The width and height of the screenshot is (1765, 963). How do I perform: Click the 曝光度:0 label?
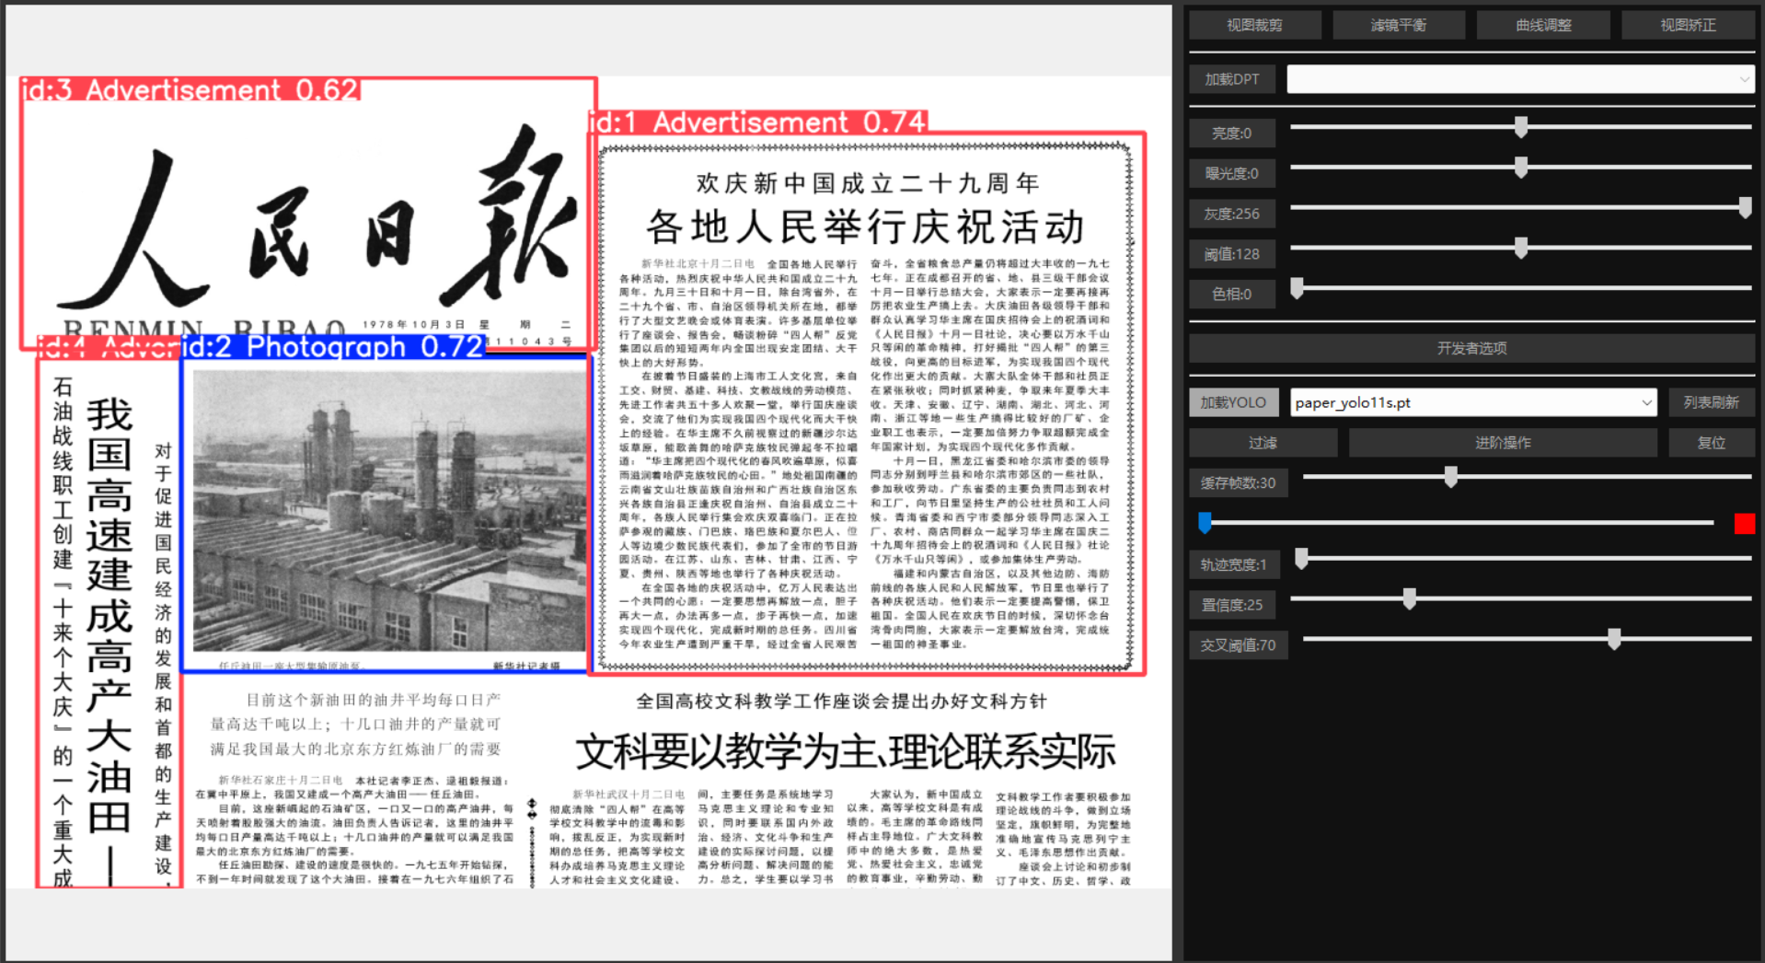1232,174
